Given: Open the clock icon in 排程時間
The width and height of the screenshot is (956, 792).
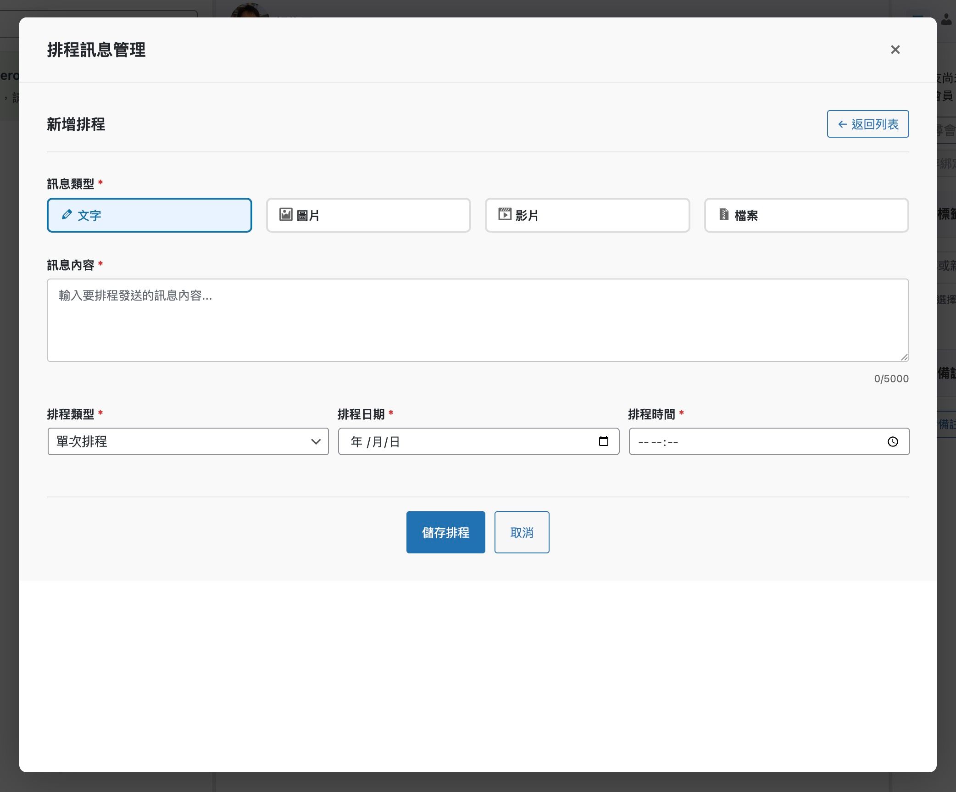Looking at the screenshot, I should point(893,441).
